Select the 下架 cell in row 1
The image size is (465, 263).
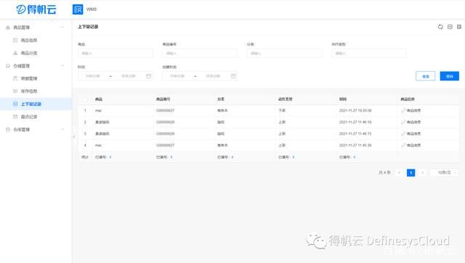[282, 110]
